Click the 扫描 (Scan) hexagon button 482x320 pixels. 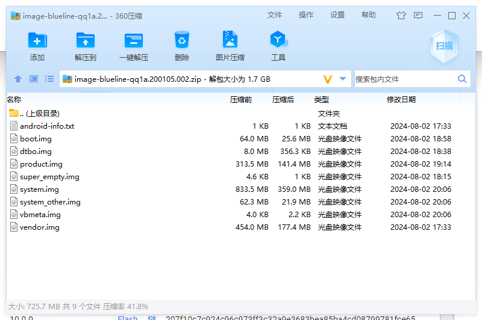tap(445, 46)
